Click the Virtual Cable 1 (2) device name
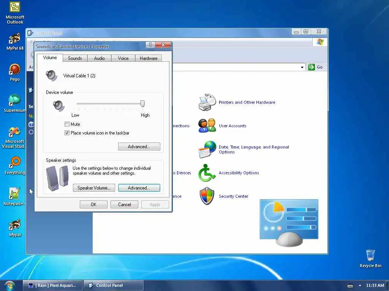The height and width of the screenshot is (291, 389). pos(79,76)
